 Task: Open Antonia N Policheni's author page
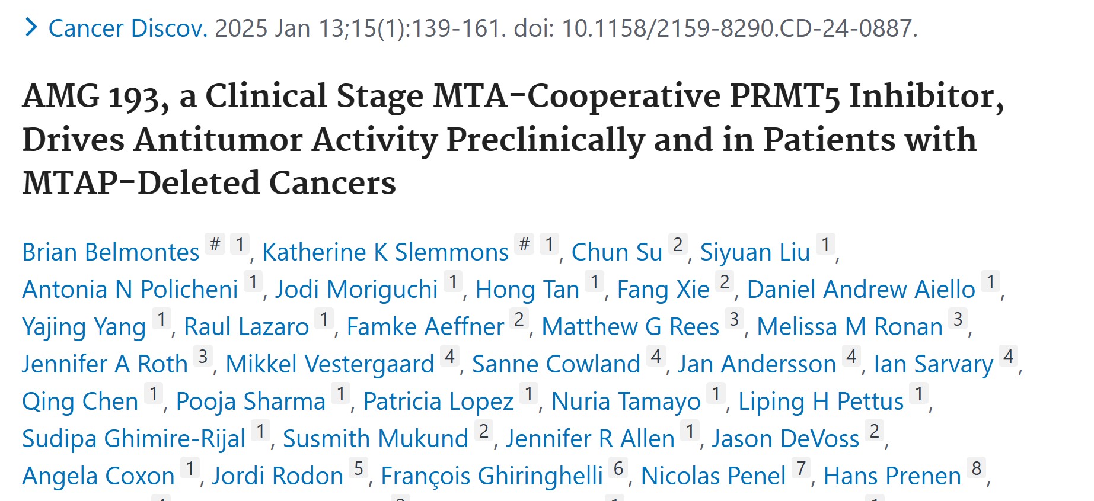pyautogui.click(x=130, y=290)
